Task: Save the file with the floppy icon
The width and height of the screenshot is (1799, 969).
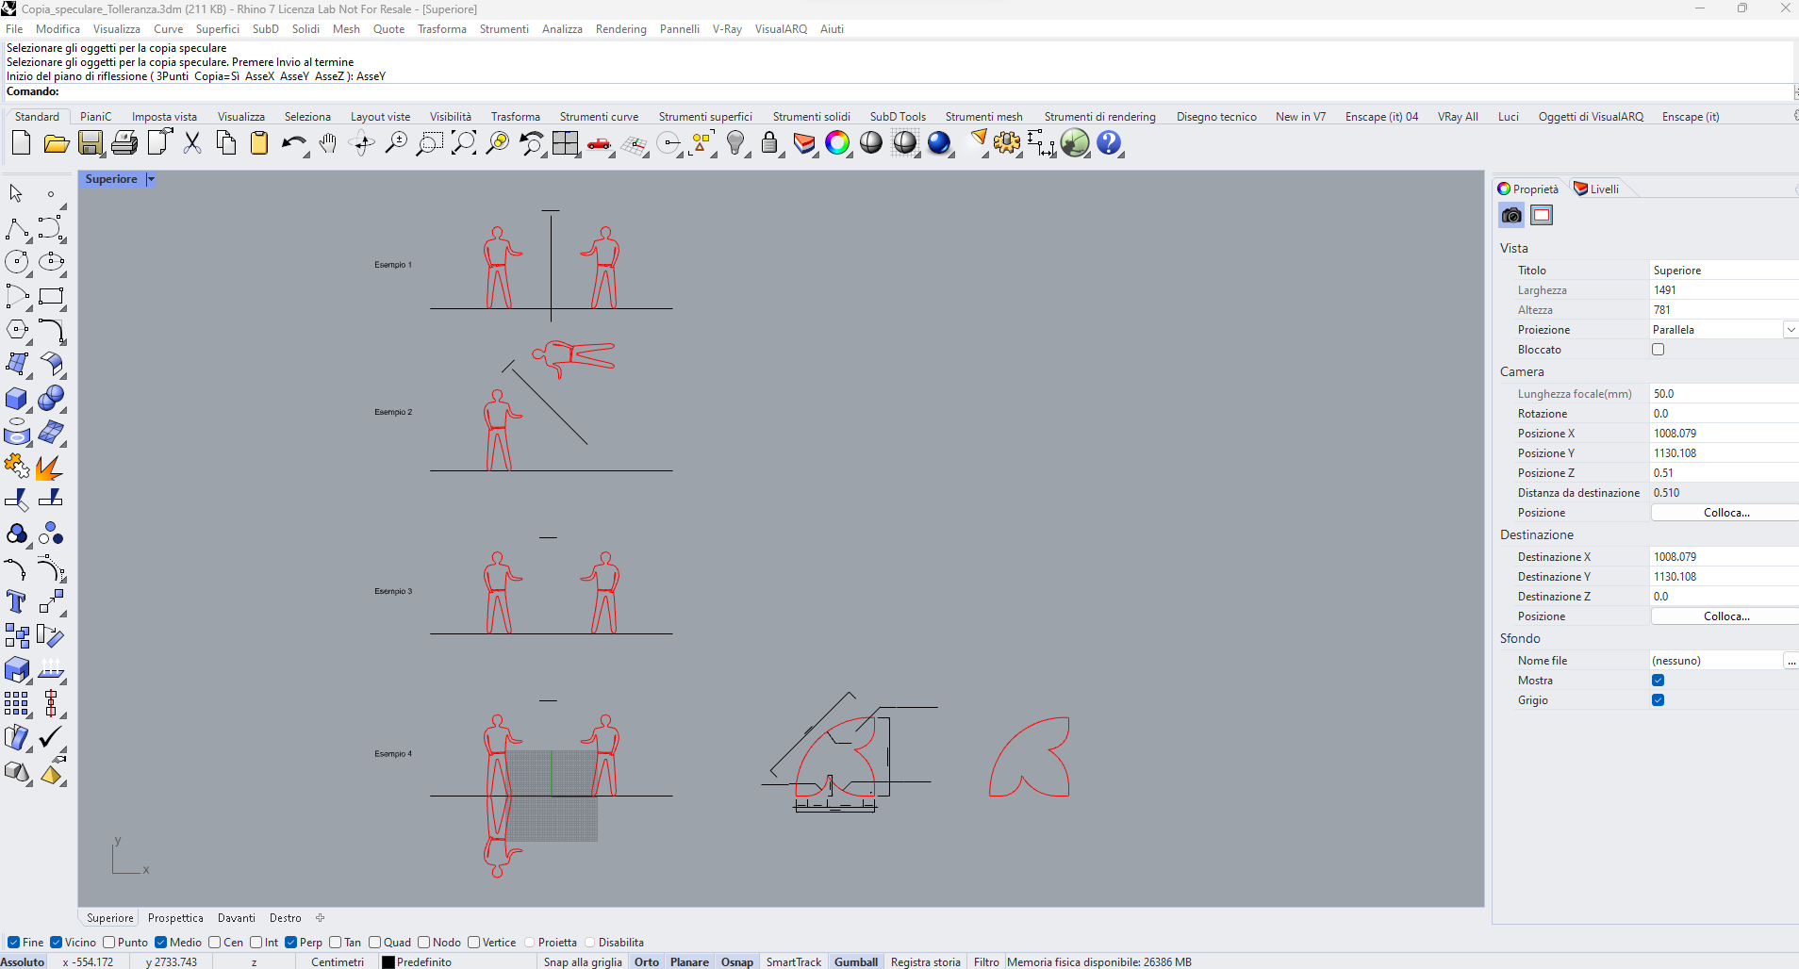Action: coord(90,143)
